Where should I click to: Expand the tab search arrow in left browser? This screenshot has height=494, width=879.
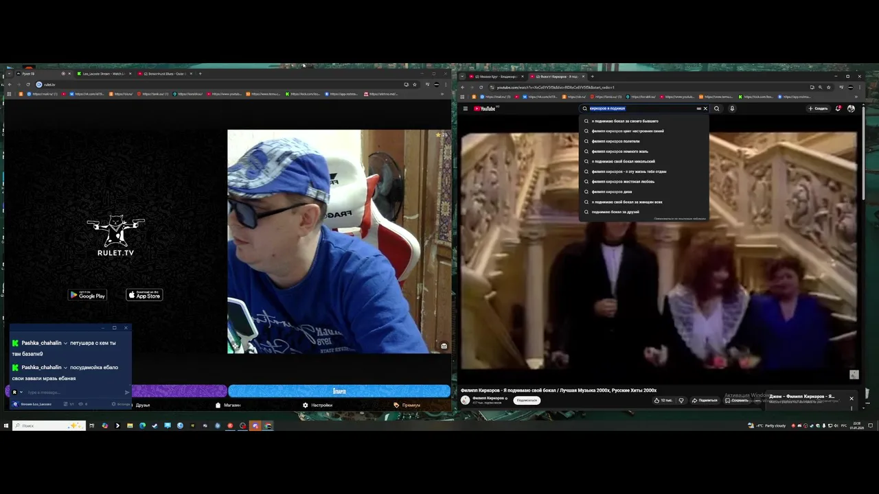tap(8, 73)
